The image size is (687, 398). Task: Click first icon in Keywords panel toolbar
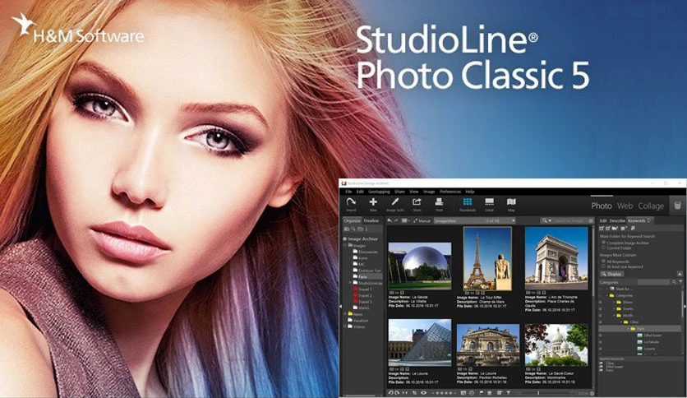point(602,229)
